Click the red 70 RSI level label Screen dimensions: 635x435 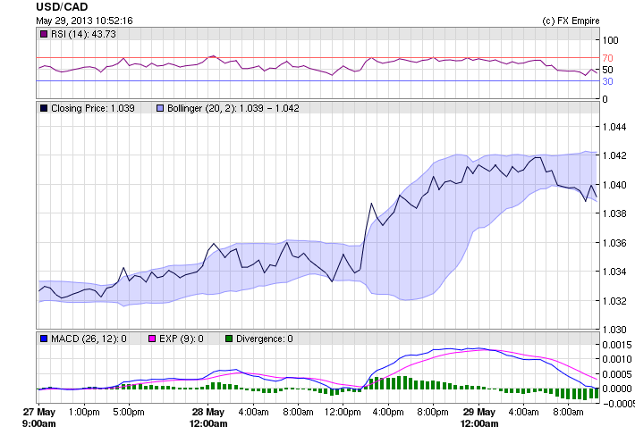coord(607,58)
